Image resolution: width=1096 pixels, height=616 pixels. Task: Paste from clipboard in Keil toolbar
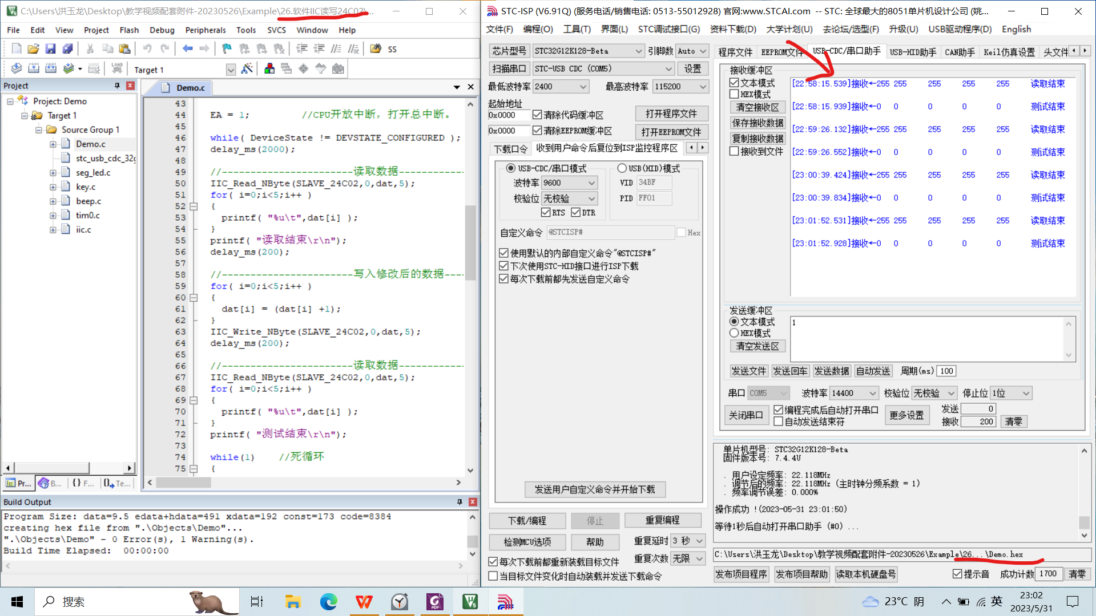click(x=124, y=49)
